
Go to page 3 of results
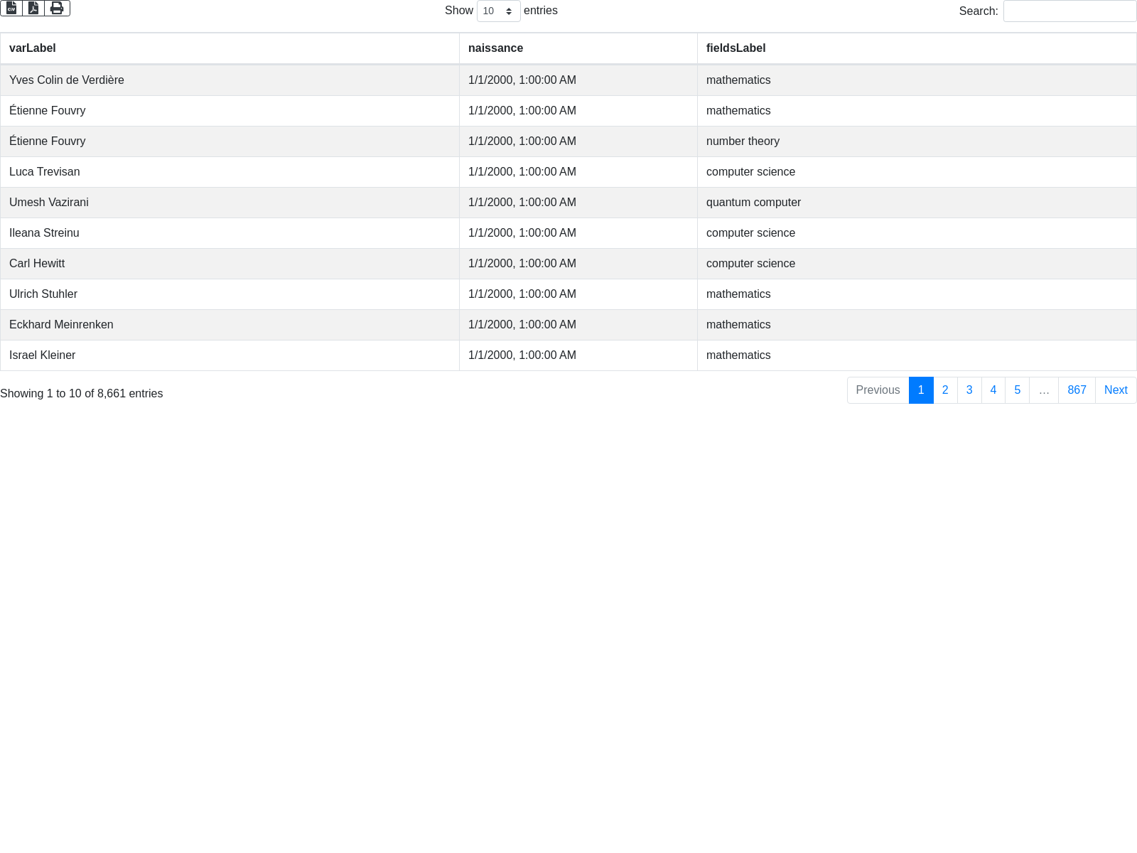(969, 390)
